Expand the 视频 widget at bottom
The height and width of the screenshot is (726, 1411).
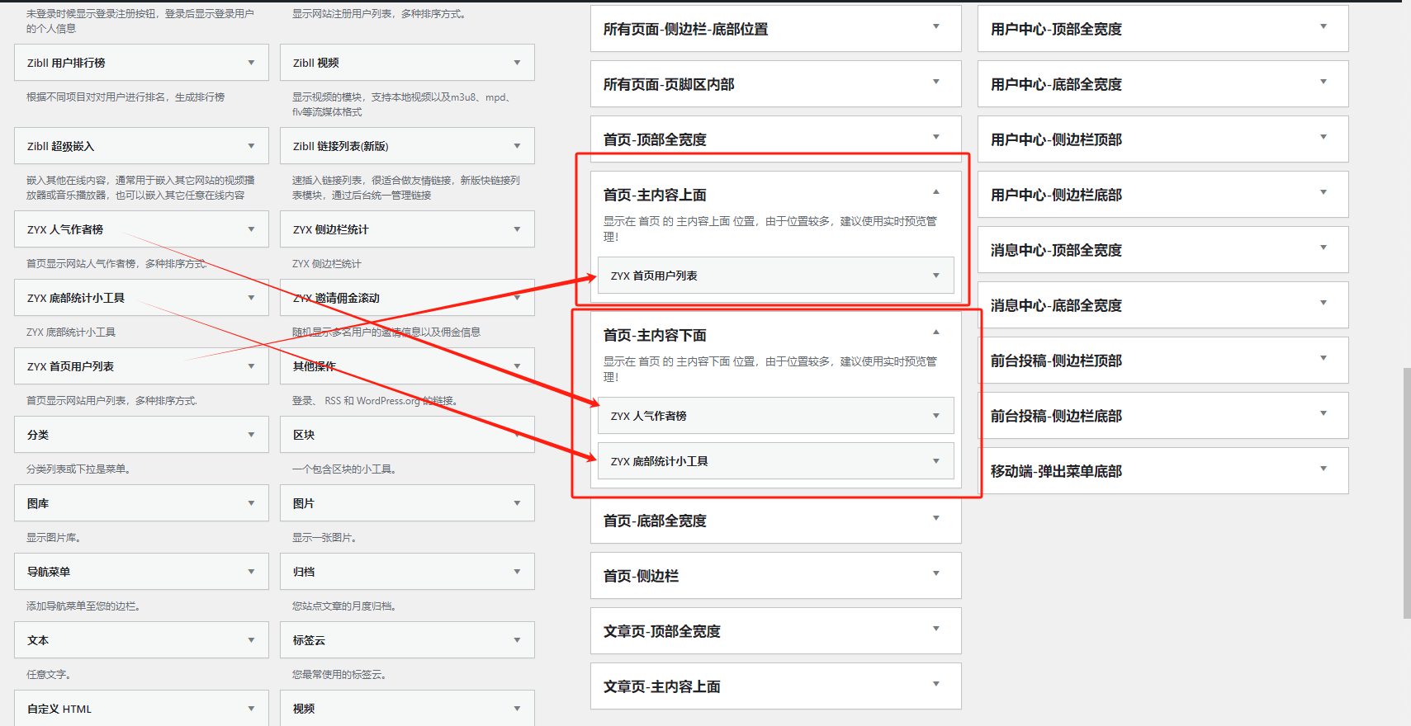click(517, 709)
